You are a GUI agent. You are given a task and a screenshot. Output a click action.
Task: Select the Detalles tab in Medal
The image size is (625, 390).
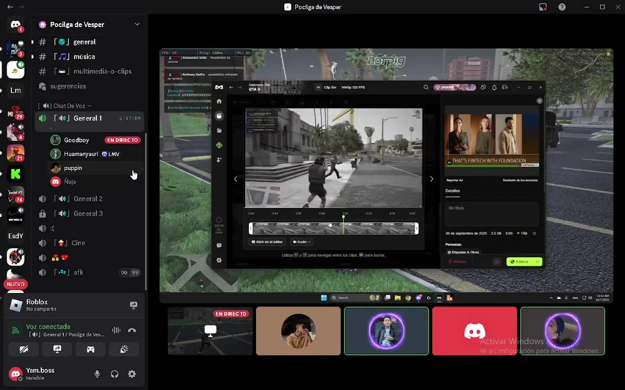[x=452, y=191]
